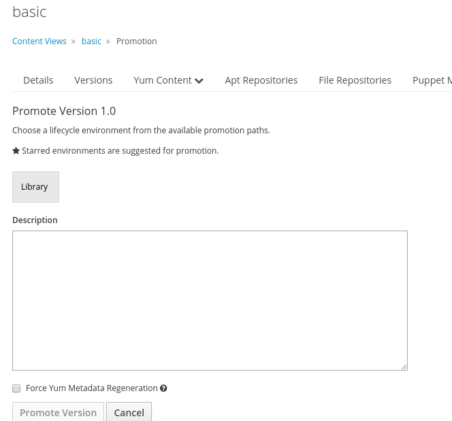Click the Force Yum Metadata Regeneration label text

pyautogui.click(x=92, y=388)
